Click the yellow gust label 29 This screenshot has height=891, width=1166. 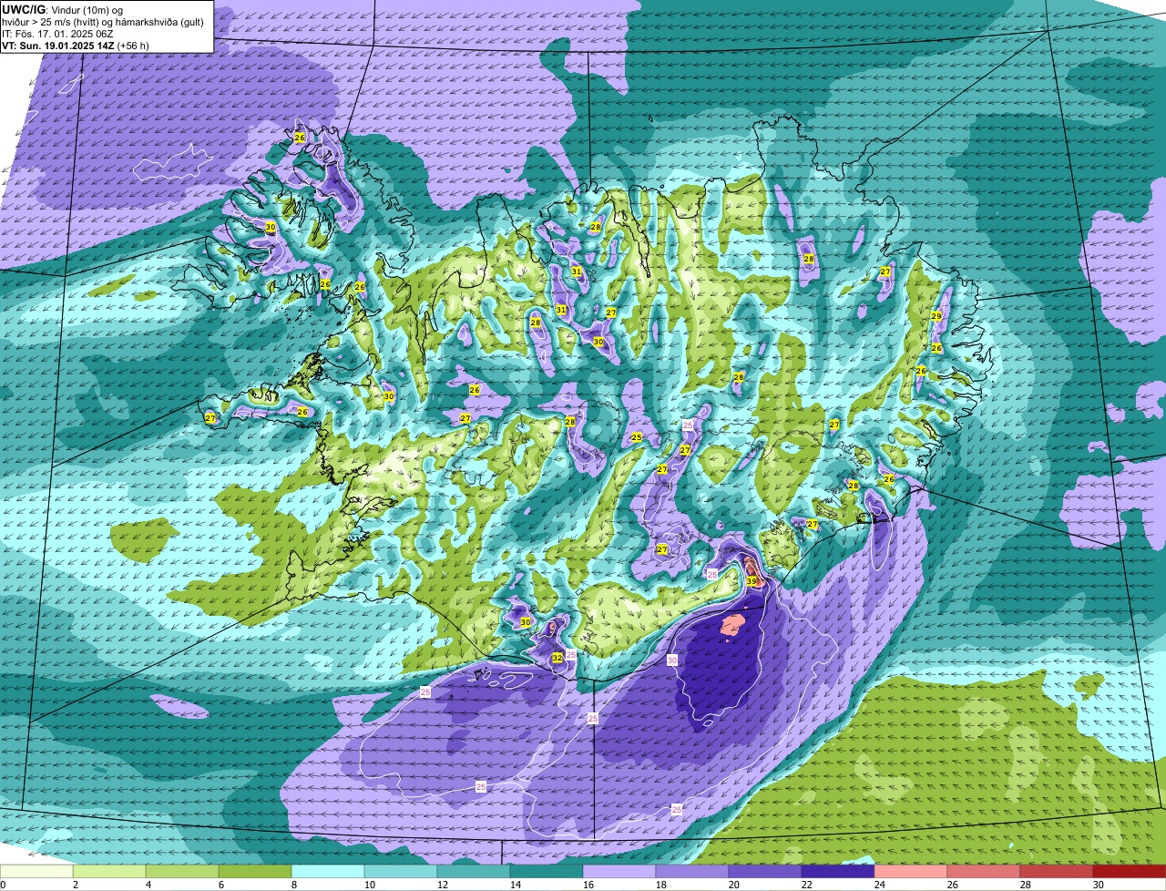click(x=936, y=316)
